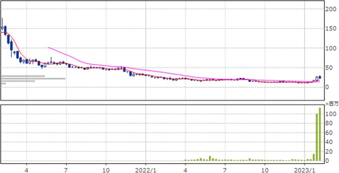339x173 pixels.
Task: Click the red moving average peak near 140
Action: pyautogui.click(x=4, y=33)
